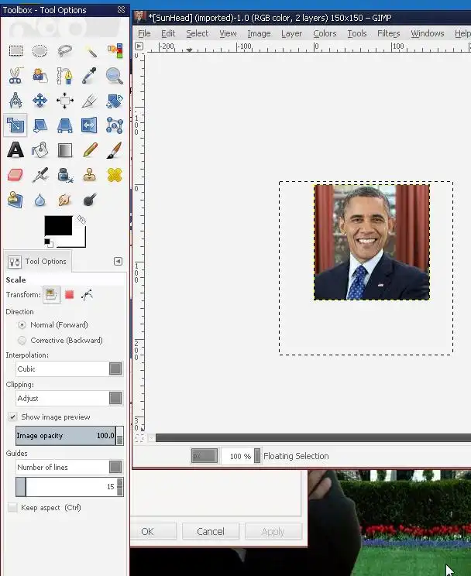The width and height of the screenshot is (471, 576).
Task: Select the Flip tool
Action: click(90, 125)
